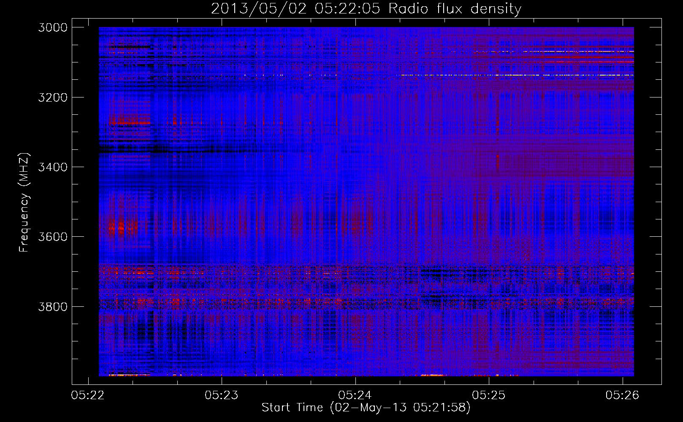Select the '3200' frequency axis label
Screen dimensions: 683x422
(53, 97)
